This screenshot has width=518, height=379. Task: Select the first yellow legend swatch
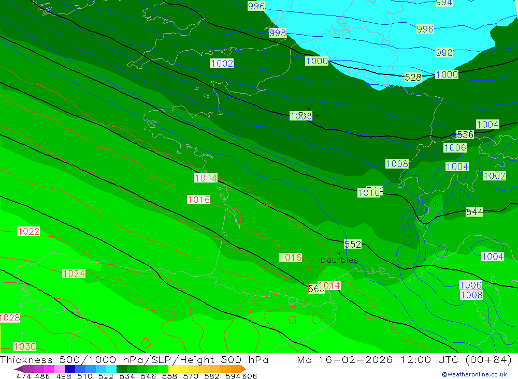[x=174, y=369]
